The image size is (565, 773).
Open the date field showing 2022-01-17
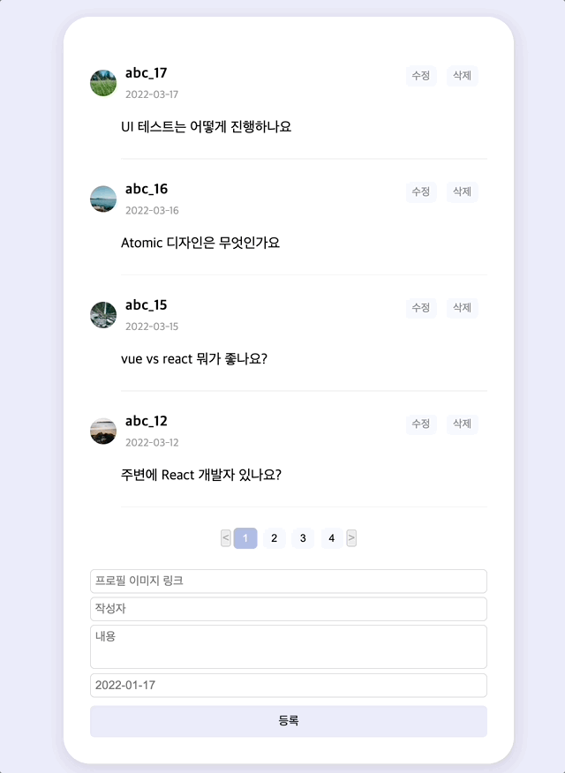pos(288,685)
